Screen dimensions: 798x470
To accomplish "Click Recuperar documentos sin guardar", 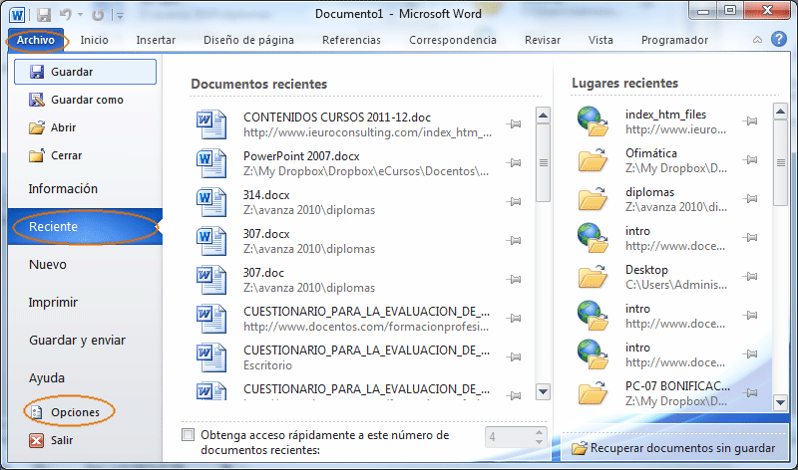I will (x=672, y=448).
